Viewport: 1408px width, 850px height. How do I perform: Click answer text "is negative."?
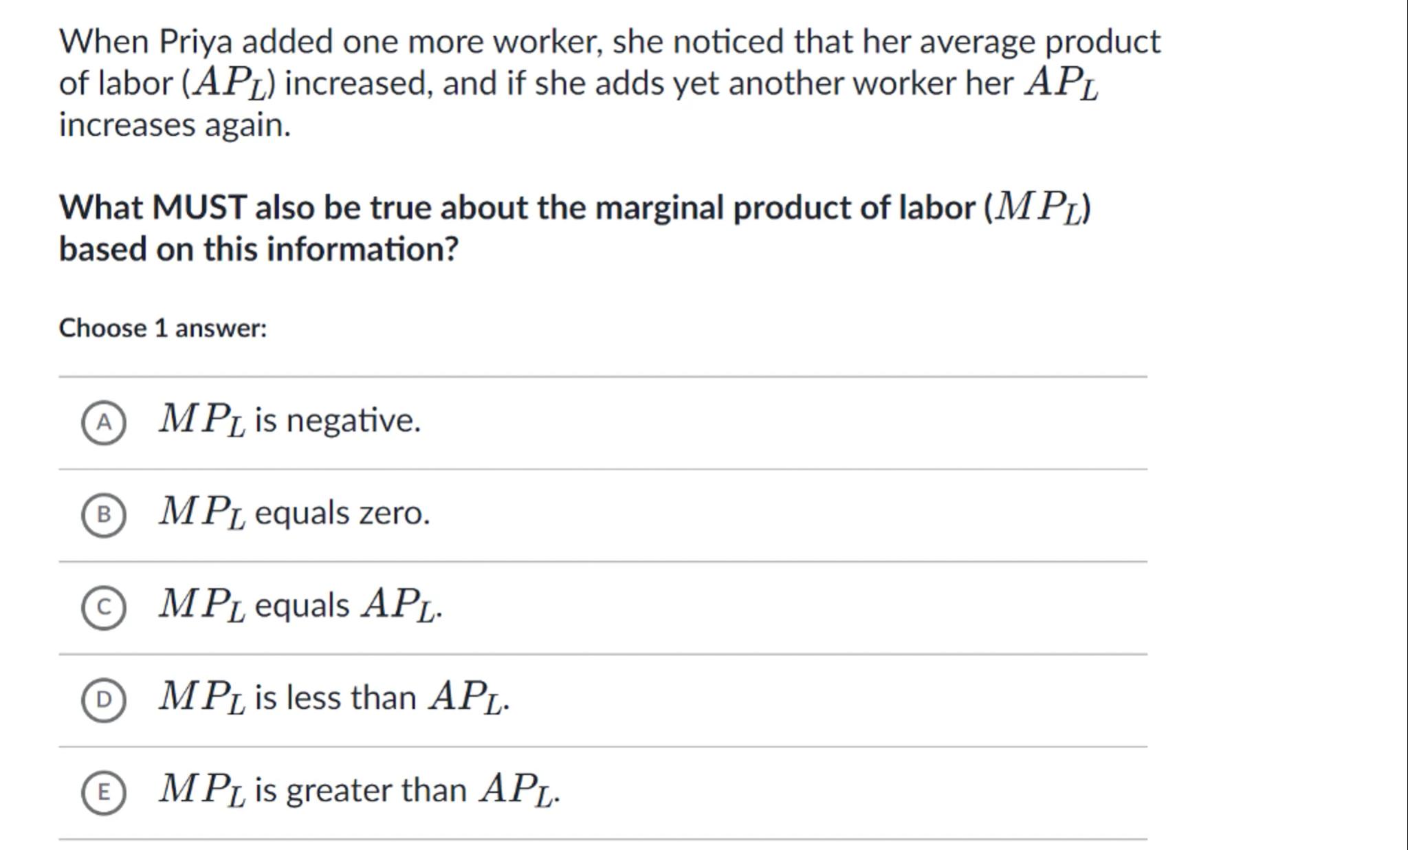tap(337, 420)
